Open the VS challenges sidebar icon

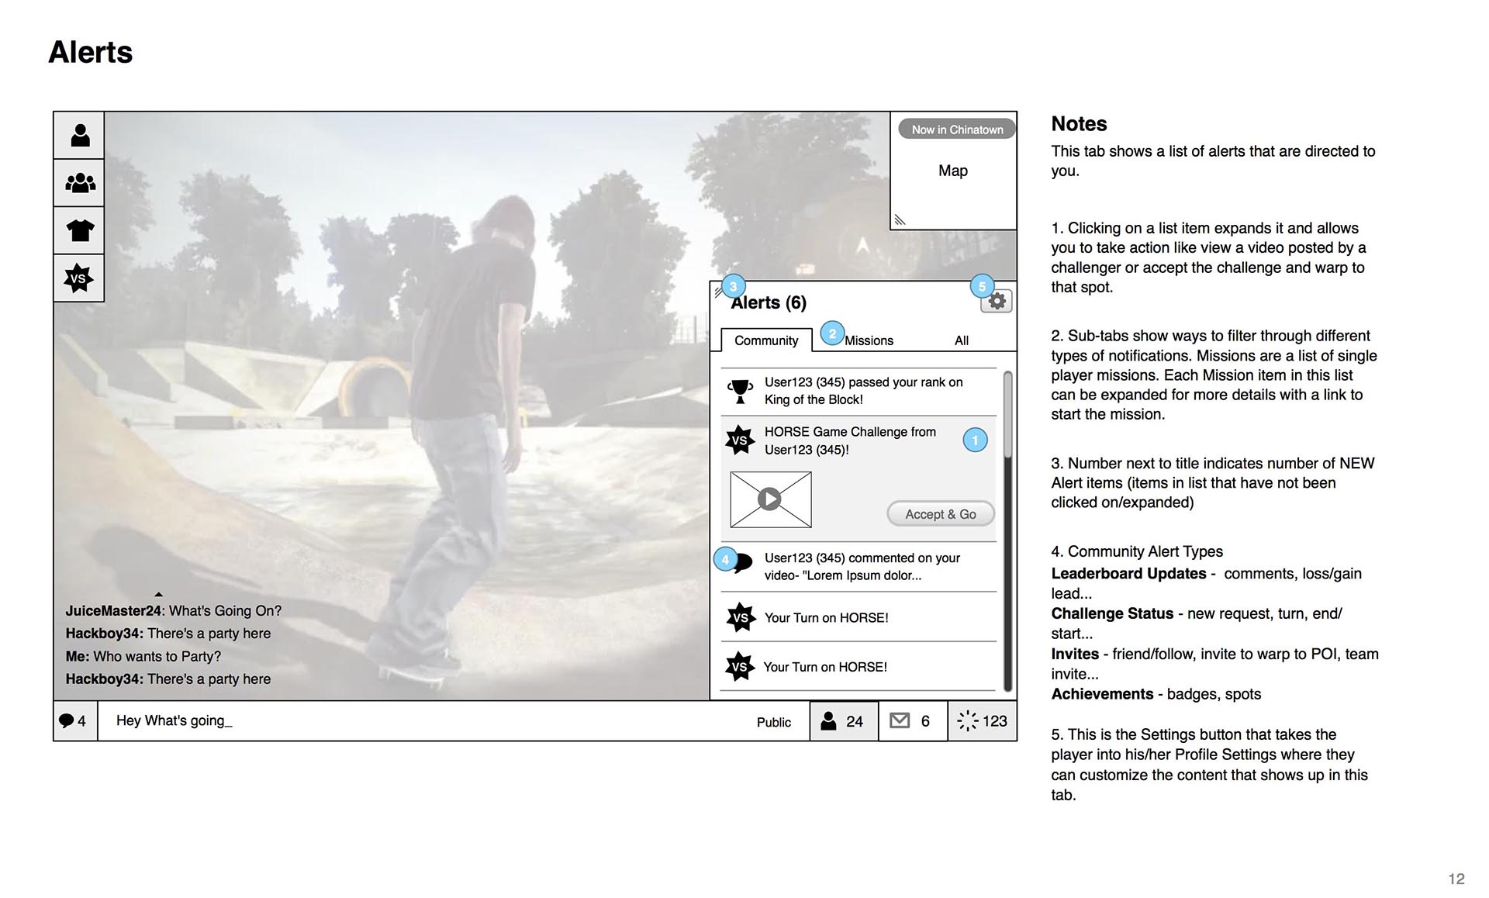pyautogui.click(x=79, y=278)
